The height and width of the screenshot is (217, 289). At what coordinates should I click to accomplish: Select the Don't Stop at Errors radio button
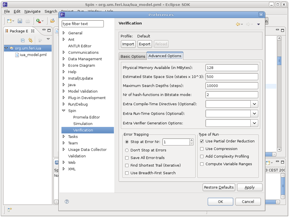click(x=128, y=150)
